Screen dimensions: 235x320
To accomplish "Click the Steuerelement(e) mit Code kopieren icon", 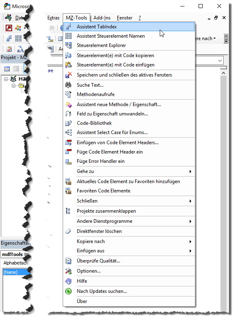I will click(68, 55).
